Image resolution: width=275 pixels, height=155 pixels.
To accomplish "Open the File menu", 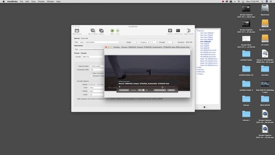I will click(x=21, y=1).
